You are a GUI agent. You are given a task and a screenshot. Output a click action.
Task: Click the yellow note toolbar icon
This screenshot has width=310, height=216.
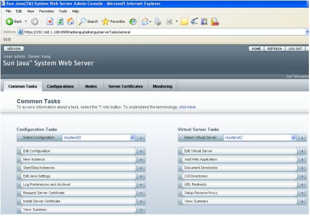point(184,21)
